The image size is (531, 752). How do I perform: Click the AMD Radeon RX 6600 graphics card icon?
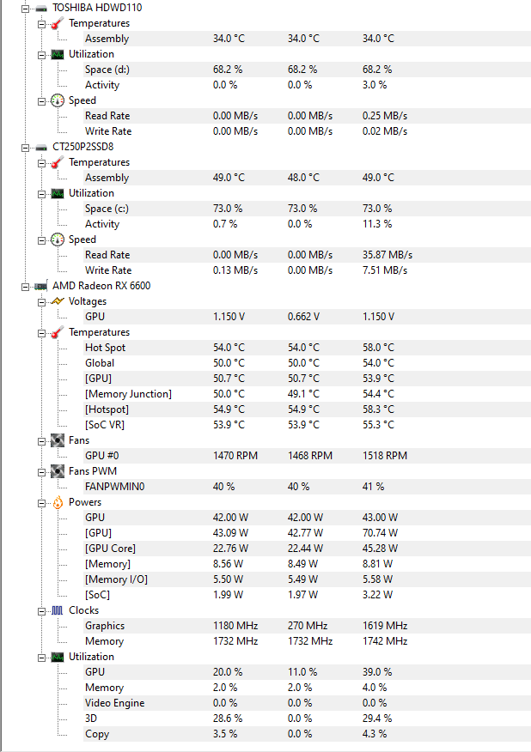(41, 287)
